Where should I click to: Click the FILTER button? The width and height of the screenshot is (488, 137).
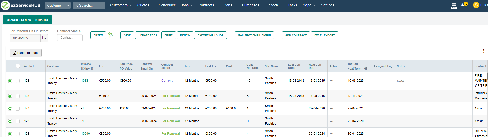pos(98,35)
